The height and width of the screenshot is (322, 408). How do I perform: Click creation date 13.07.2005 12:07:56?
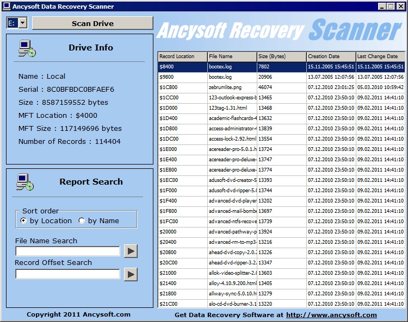331,77
